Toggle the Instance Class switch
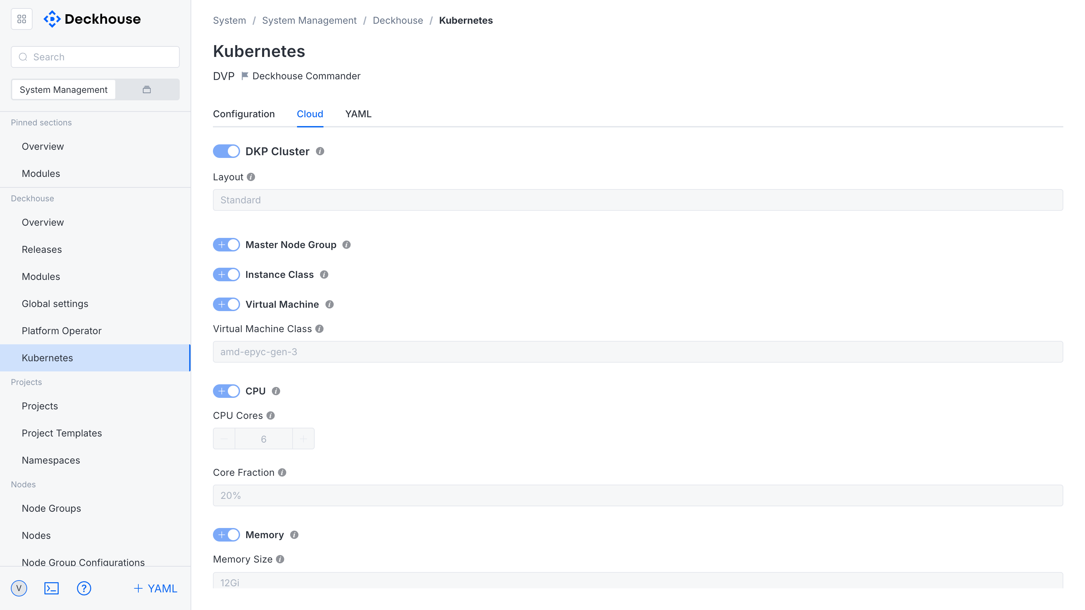This screenshot has height=610, width=1085. 226,274
